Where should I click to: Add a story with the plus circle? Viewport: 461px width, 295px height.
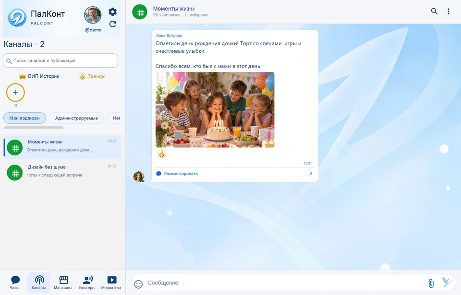[x=15, y=93]
